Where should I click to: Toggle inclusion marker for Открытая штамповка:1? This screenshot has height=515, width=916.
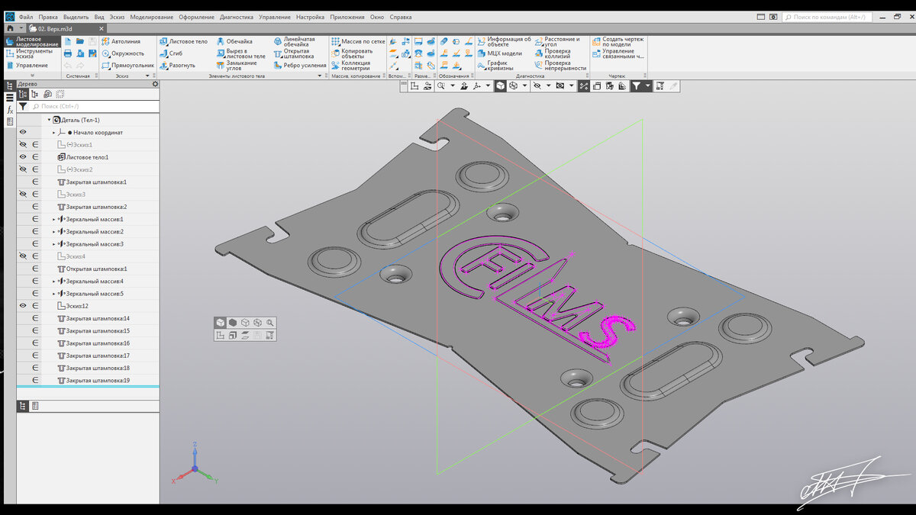[35, 269]
